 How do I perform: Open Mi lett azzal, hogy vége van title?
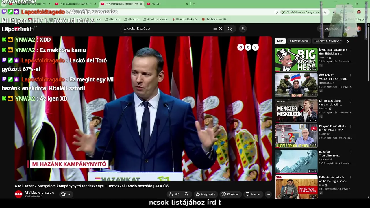331,103
